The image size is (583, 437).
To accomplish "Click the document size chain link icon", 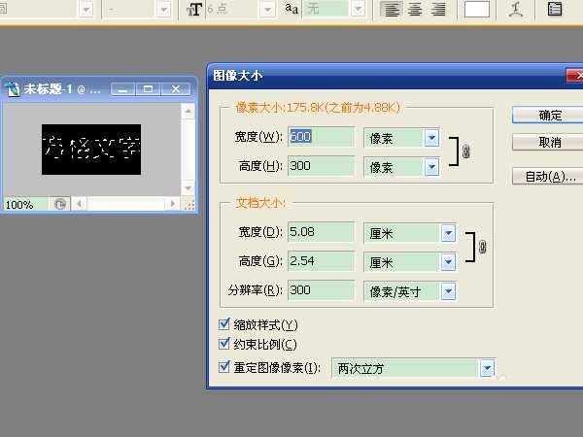I will pyautogui.click(x=482, y=248).
